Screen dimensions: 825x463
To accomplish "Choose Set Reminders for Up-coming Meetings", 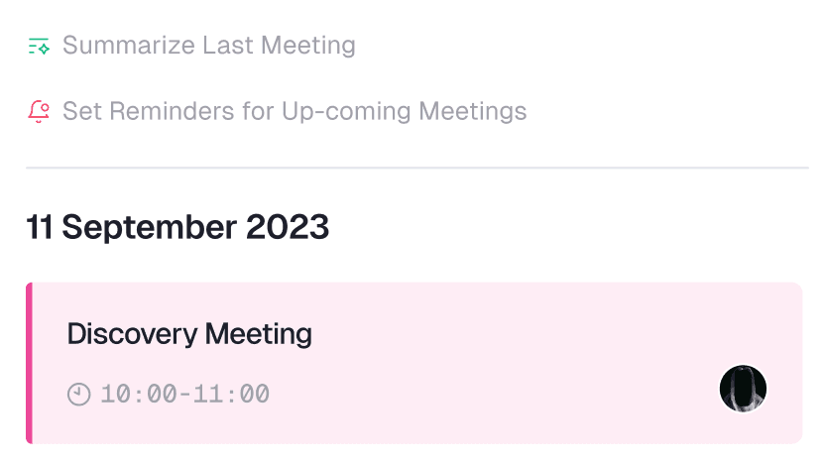I will point(295,111).
